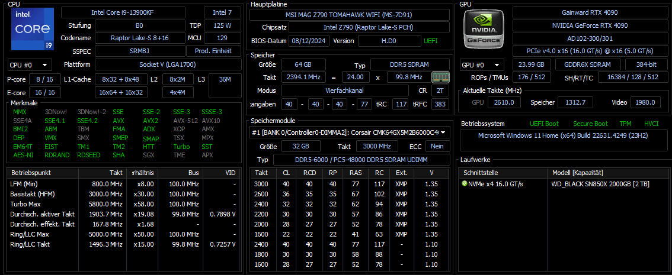
Task: Click the GDDR6X SDRAM field
Action: pyautogui.click(x=588, y=65)
